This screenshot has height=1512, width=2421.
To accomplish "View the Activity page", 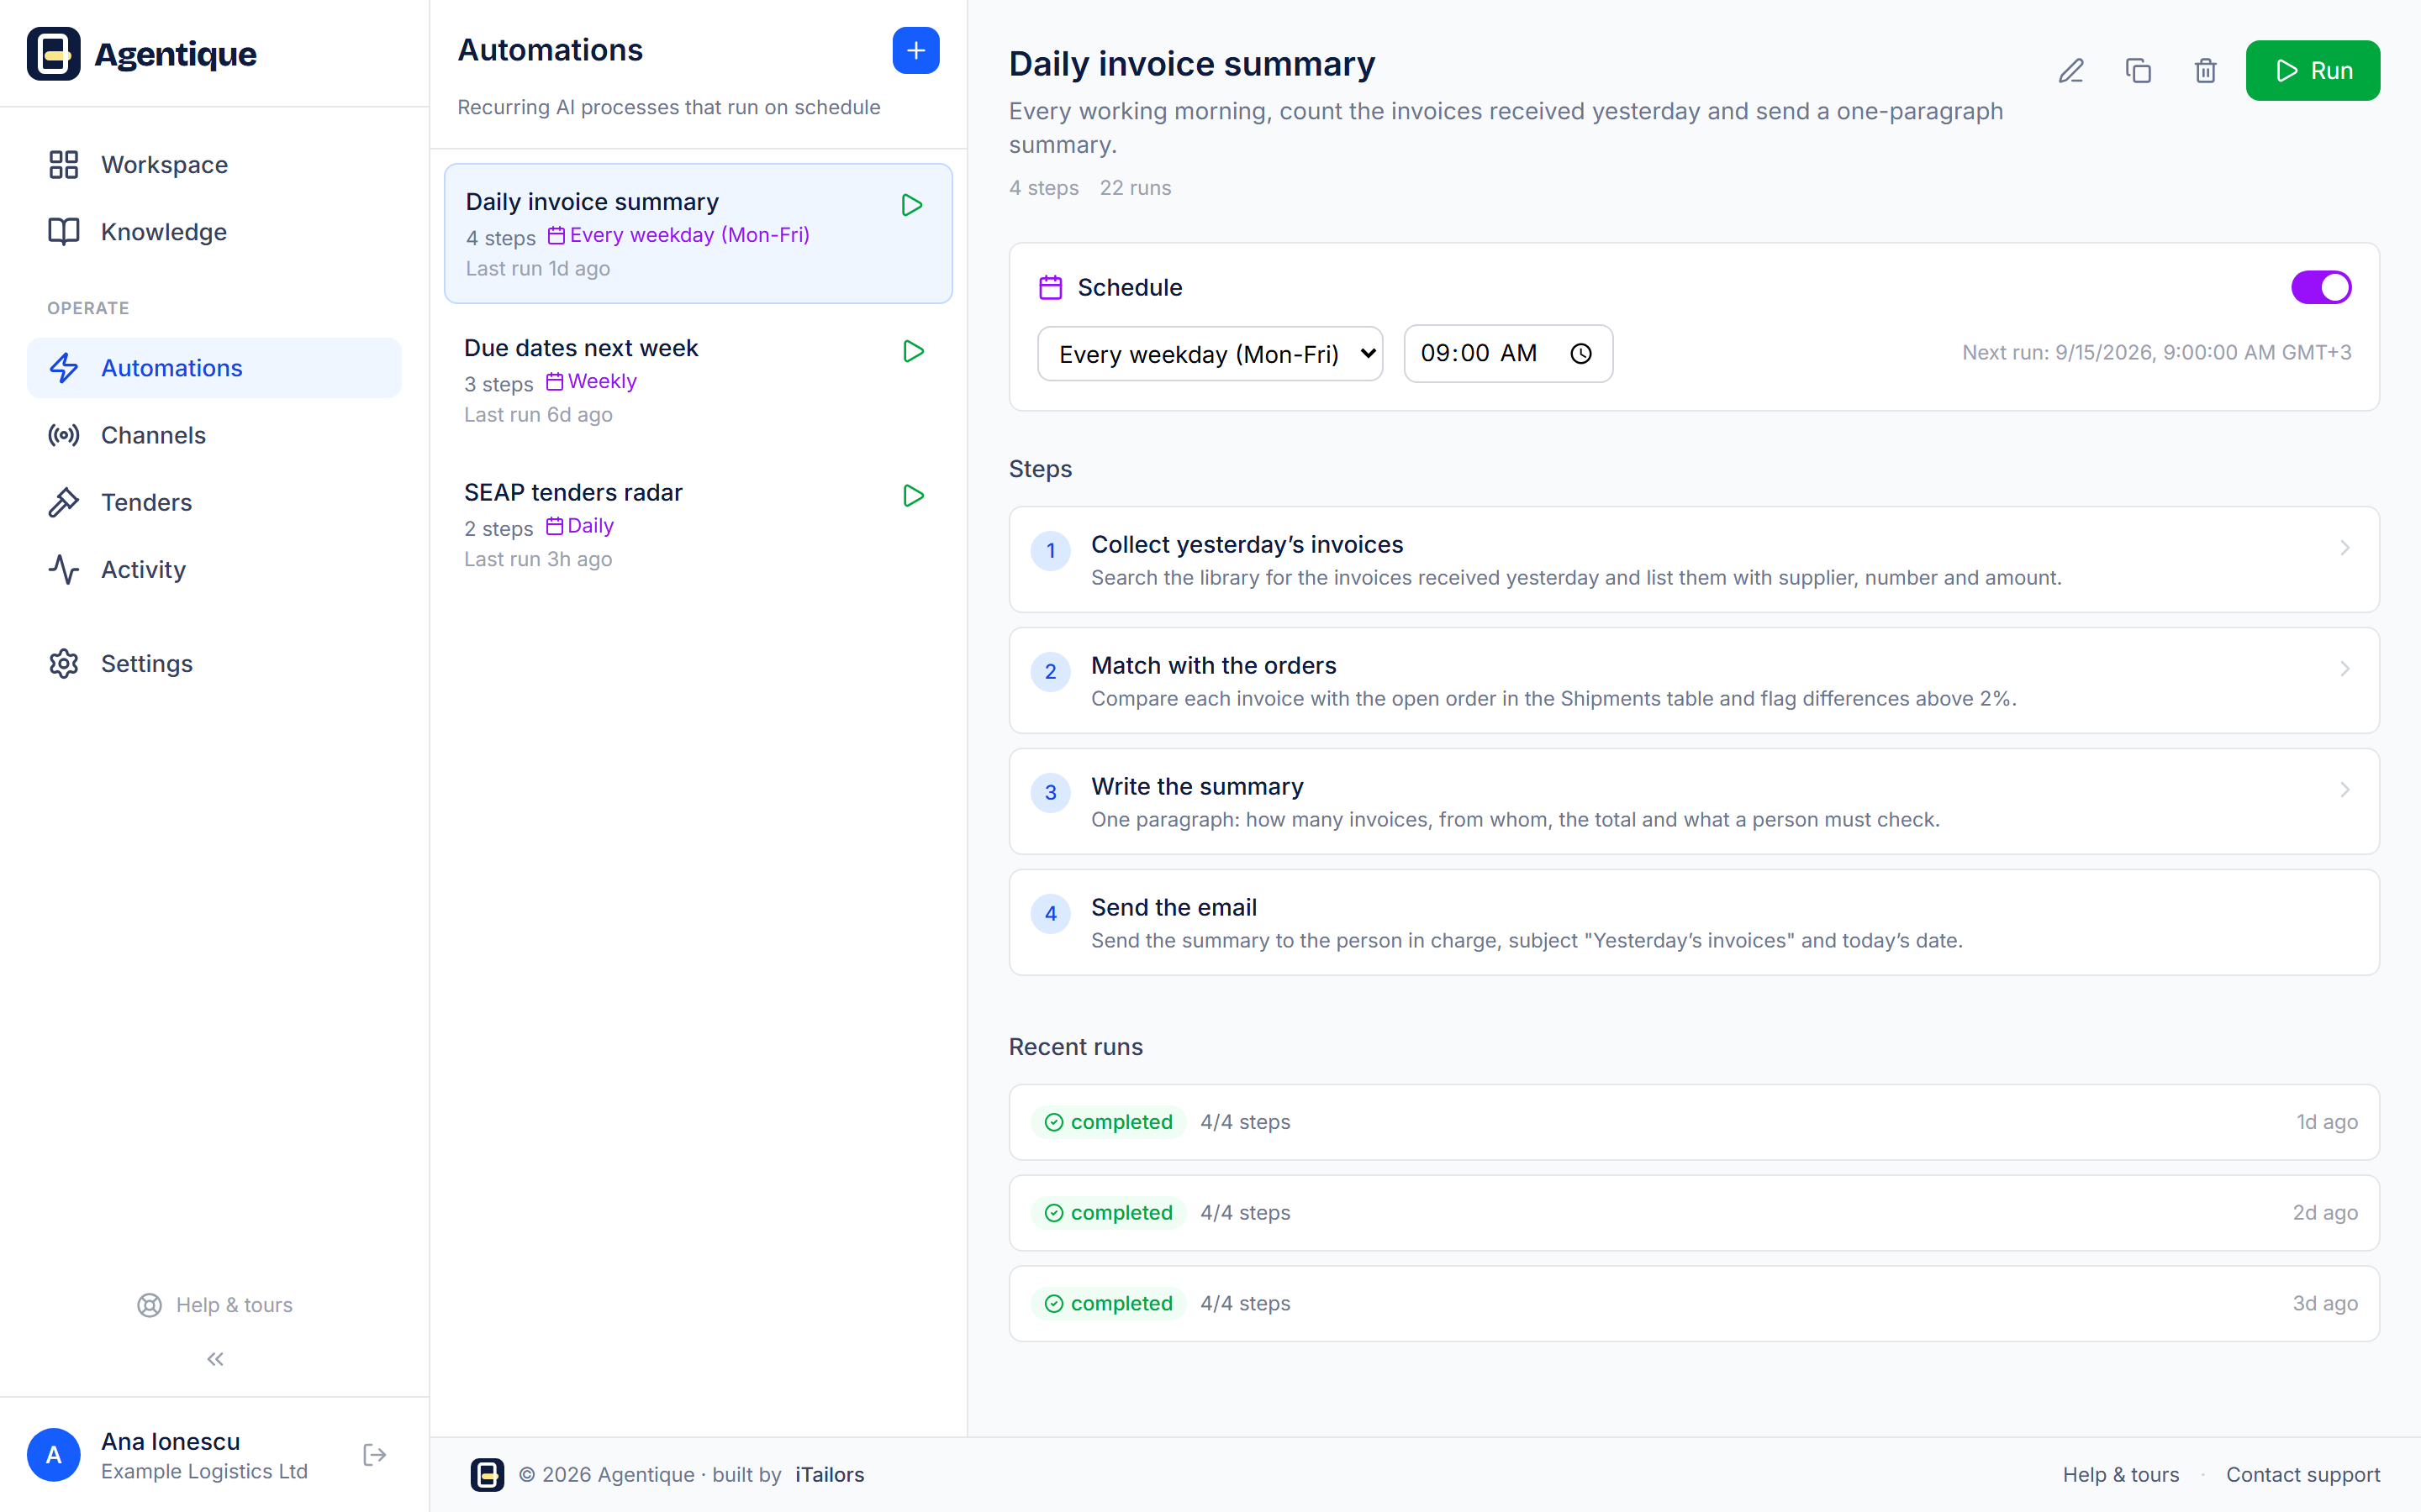I will coord(214,570).
